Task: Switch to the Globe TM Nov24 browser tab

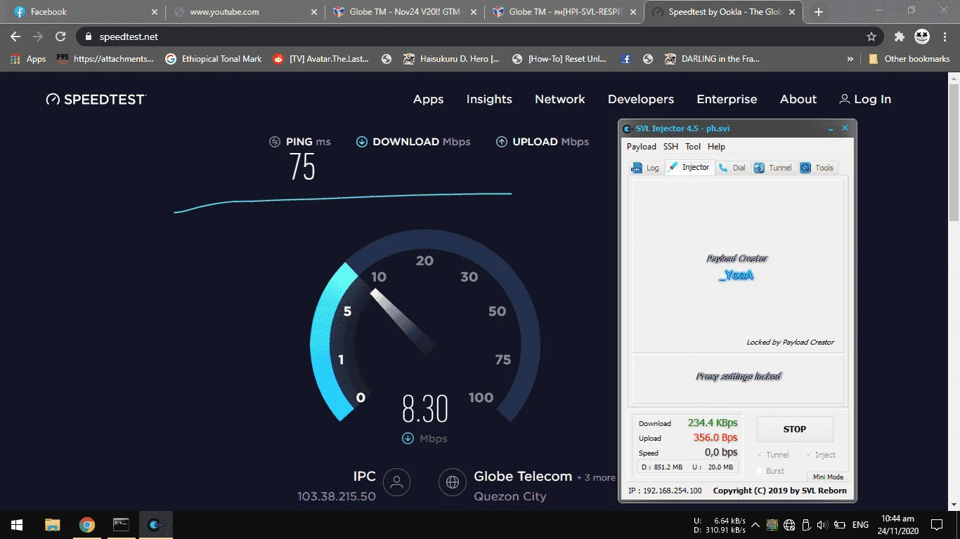Action: pyautogui.click(x=406, y=12)
